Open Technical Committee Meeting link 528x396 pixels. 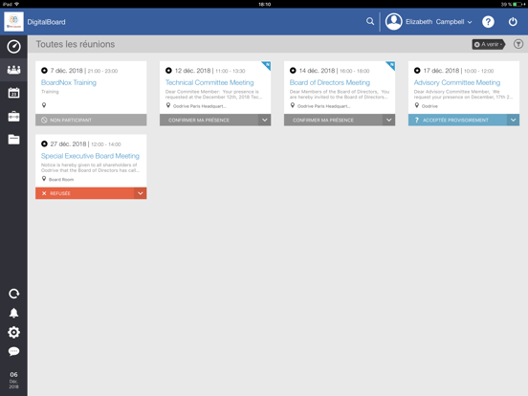209,82
